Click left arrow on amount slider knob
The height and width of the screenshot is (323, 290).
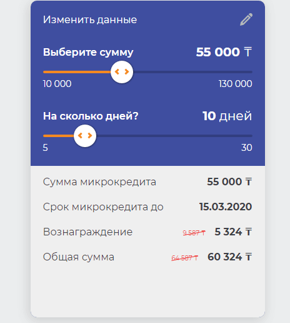[117, 72]
